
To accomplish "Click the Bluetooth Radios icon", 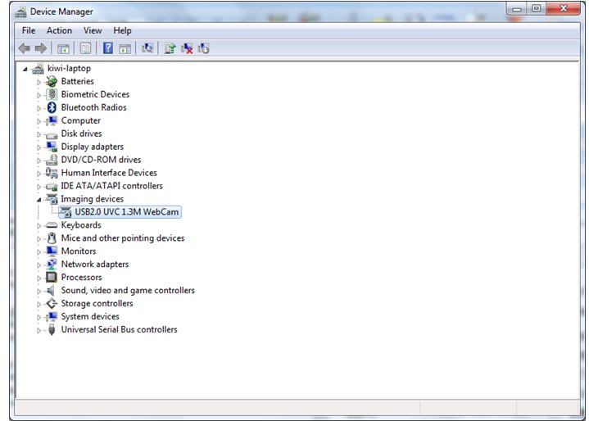I will tap(52, 107).
